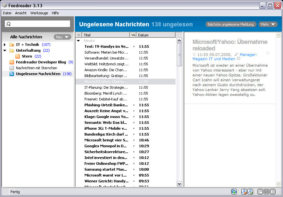This screenshot has width=283, height=197.
Task: Click the search magnifier icon
Action: click(8, 24)
